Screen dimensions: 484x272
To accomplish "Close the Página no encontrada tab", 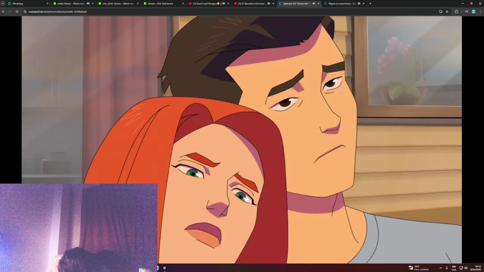I will [363, 3].
